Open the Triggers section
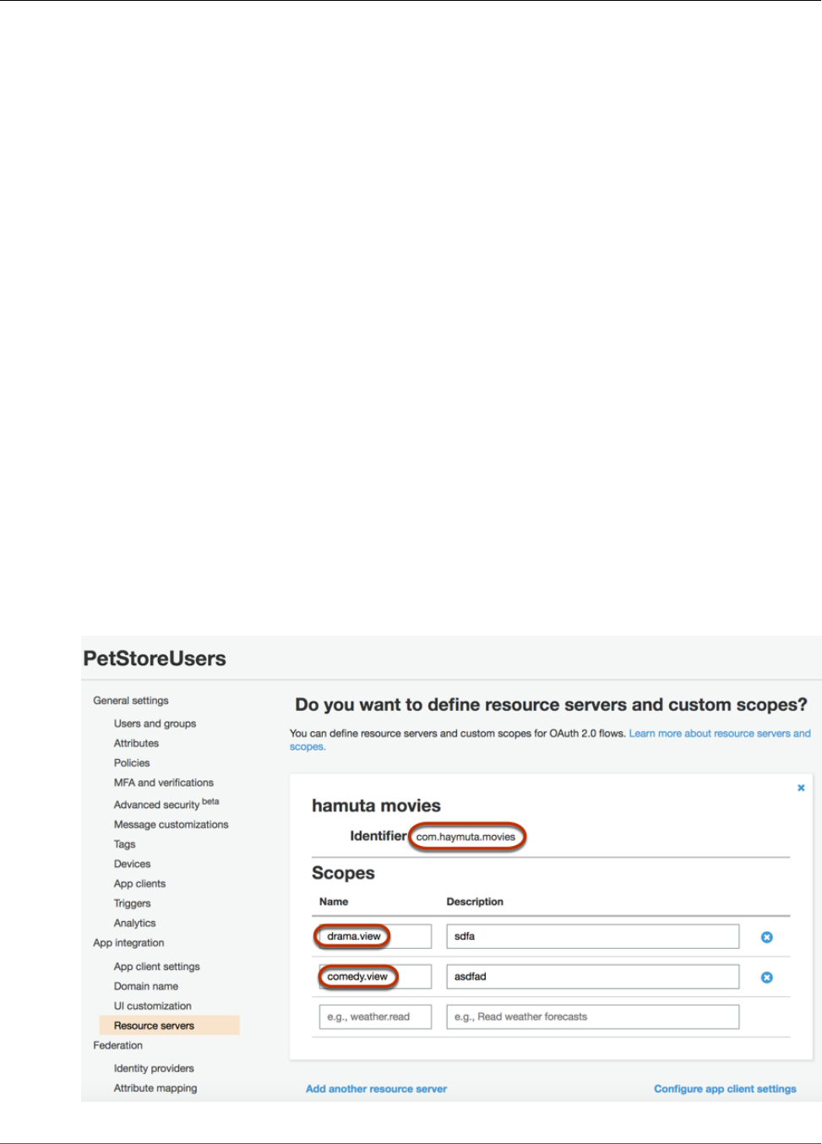Viewport: 822px width, 1144px height. [x=132, y=903]
